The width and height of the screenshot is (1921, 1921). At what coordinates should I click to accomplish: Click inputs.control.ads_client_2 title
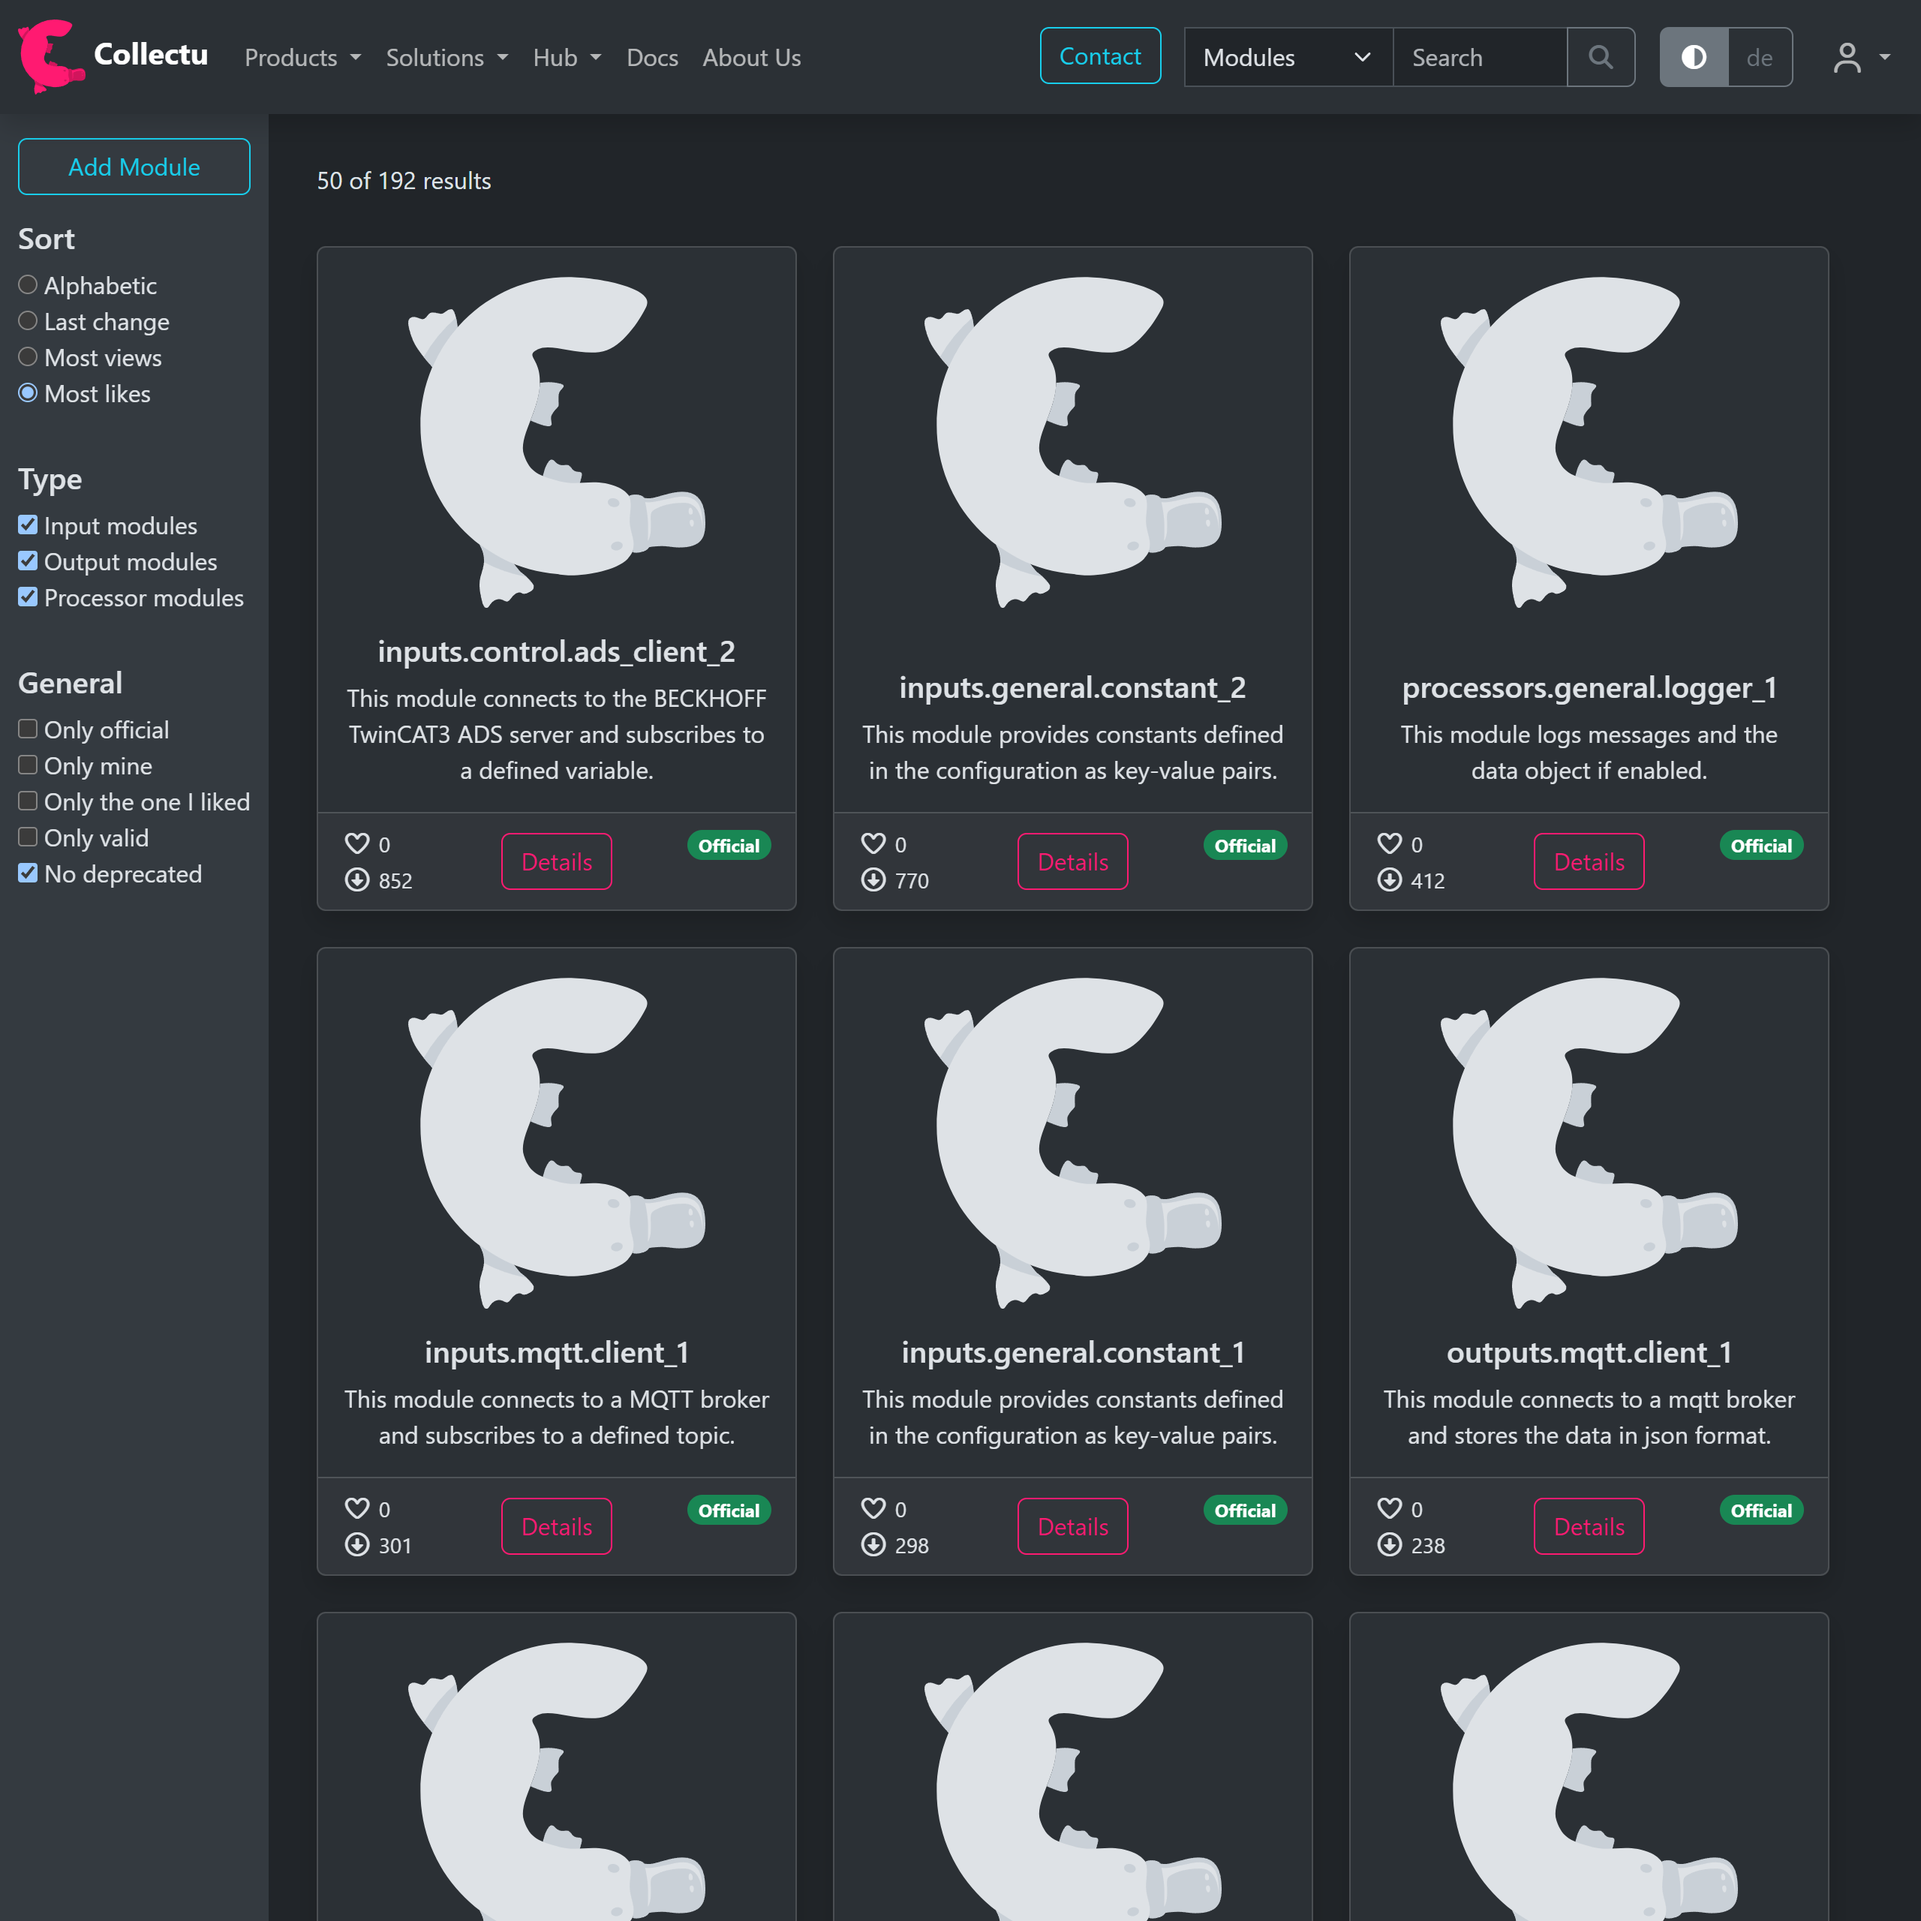557,651
